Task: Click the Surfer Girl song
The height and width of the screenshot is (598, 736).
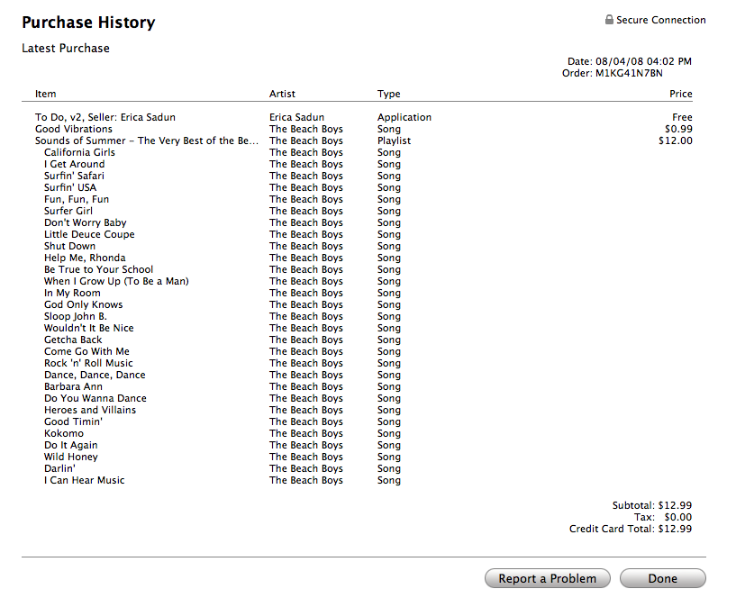Action: 68,212
